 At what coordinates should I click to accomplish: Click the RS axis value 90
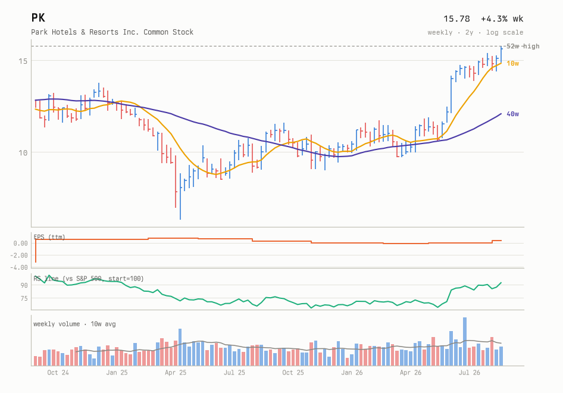[24, 285]
